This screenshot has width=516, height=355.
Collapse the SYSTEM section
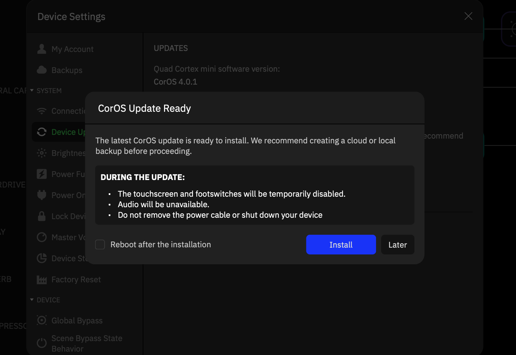[32, 90]
